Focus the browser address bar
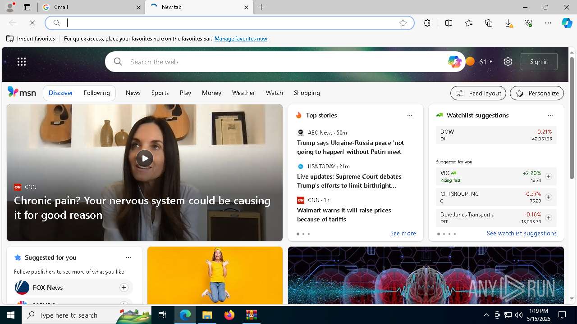577x324 pixels. [230, 23]
